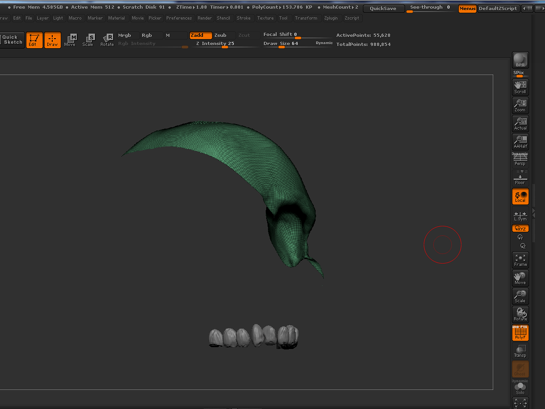545x409 pixels.
Task: Toggle Dynamic next to Draw Size
Action: pos(324,43)
